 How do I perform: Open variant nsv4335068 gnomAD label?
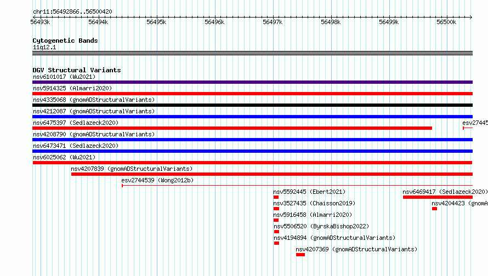[94, 100]
